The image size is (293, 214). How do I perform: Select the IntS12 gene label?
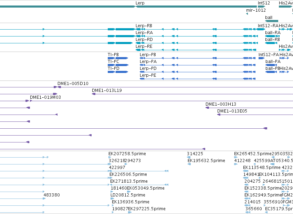click(x=264, y=3)
